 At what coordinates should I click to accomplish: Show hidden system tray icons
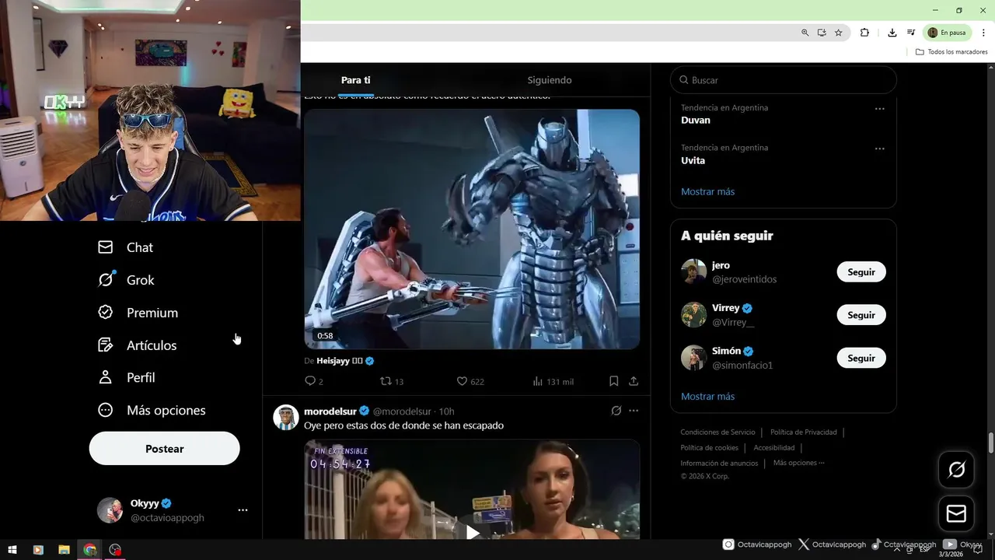coord(898,550)
